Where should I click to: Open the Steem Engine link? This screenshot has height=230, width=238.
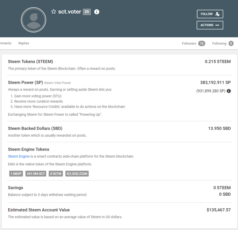click(x=19, y=156)
